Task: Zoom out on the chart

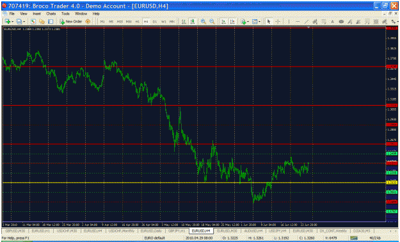Action: point(212,22)
